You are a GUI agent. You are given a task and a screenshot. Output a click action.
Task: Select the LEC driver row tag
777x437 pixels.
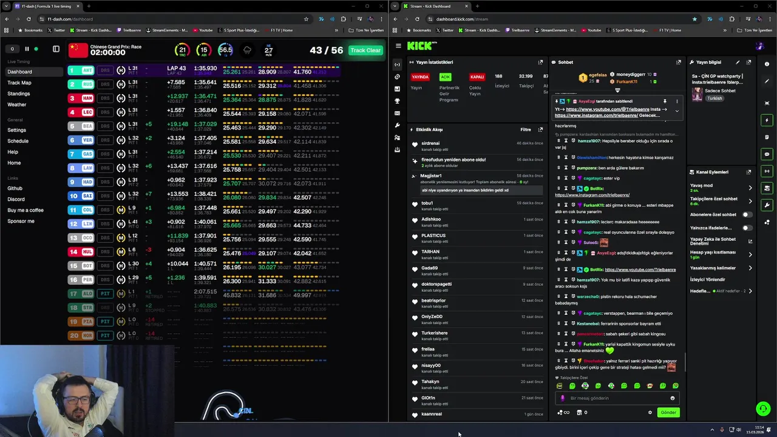pyautogui.click(x=81, y=112)
